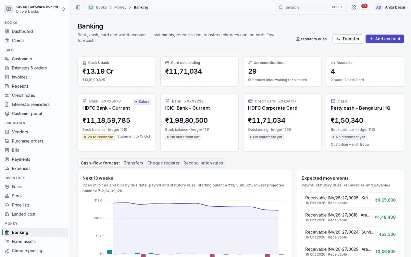Click the AD user avatar

pos(378,7)
